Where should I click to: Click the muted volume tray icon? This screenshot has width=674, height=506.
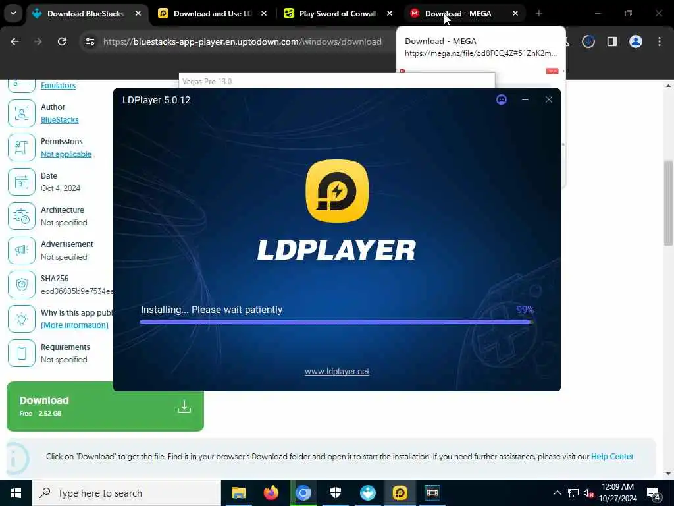[x=588, y=493]
